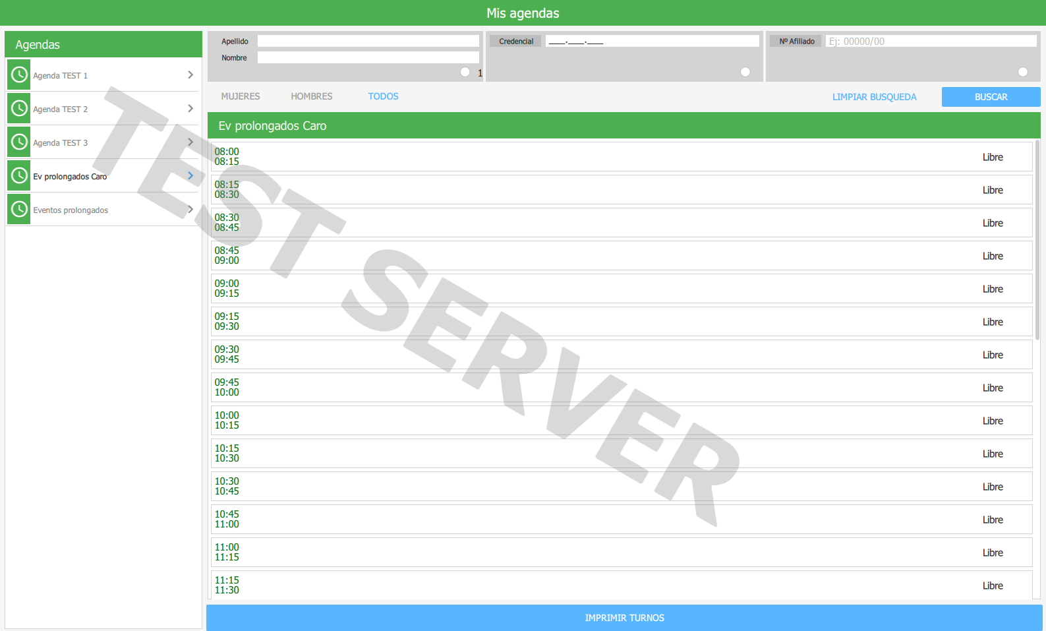Expand Agenda TEST 1 chevron arrow
The width and height of the screenshot is (1046, 631).
click(190, 75)
